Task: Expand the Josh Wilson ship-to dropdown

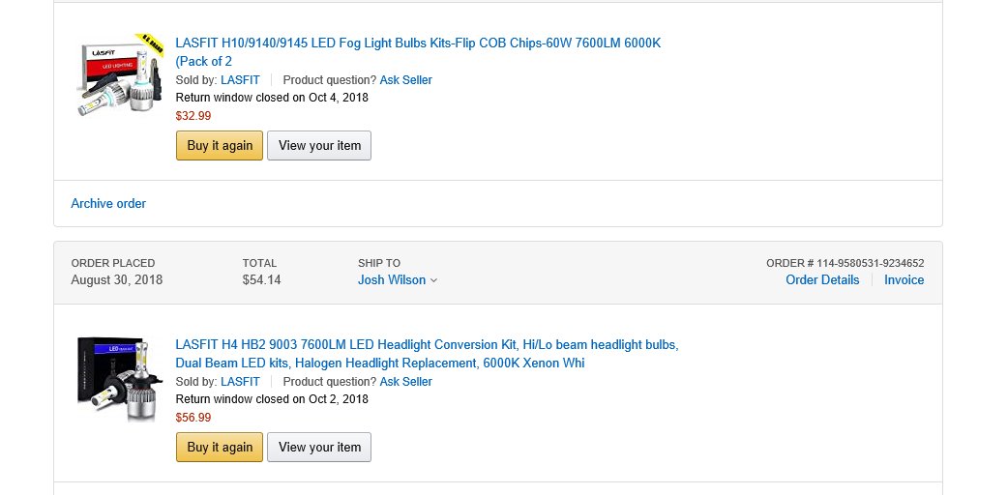Action: [x=398, y=279]
